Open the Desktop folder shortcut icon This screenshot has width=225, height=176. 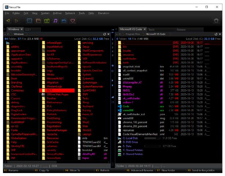(x=29, y=21)
